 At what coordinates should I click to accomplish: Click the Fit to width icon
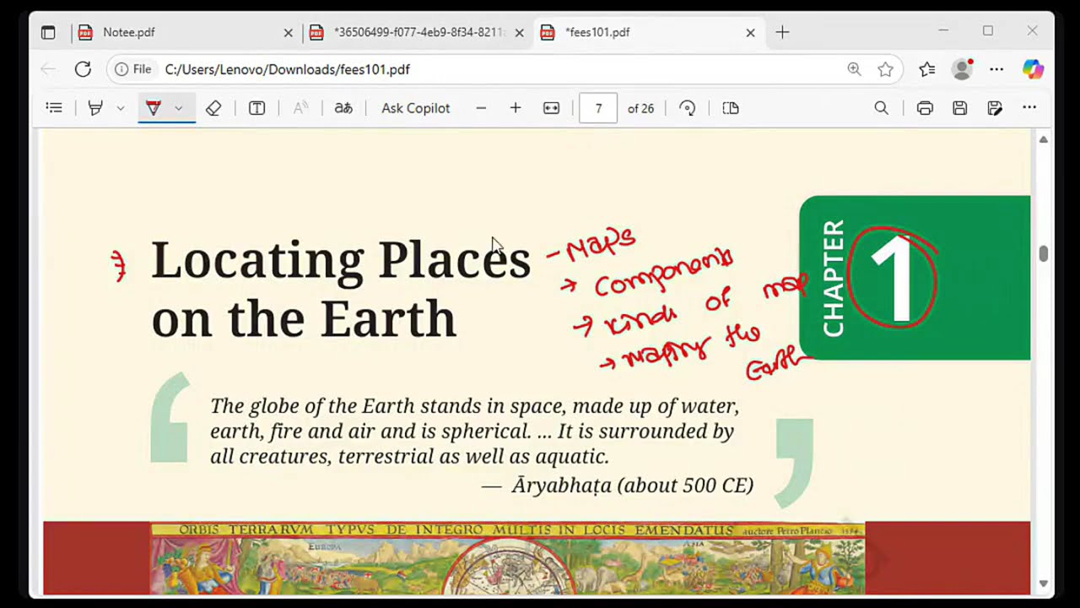click(551, 108)
